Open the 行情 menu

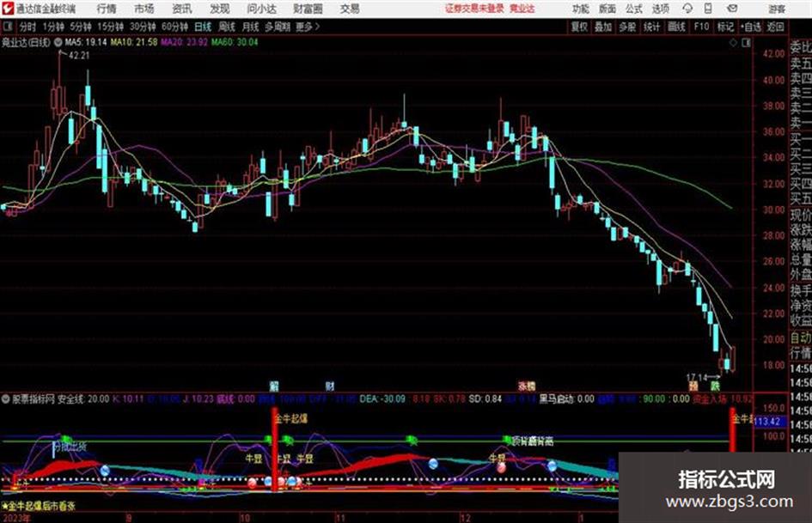pyautogui.click(x=107, y=9)
